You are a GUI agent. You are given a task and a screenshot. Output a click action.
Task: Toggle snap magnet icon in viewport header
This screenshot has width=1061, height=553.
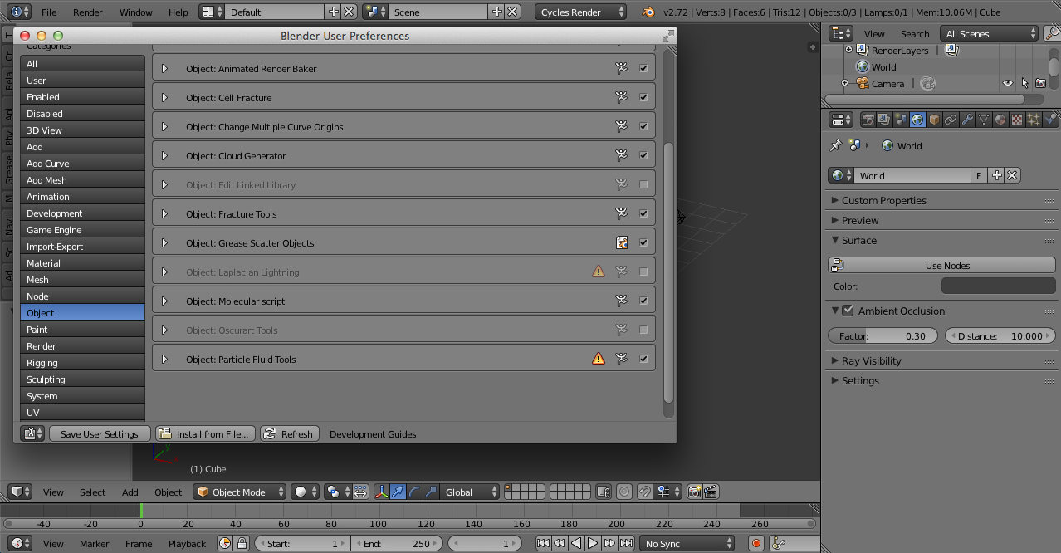(x=644, y=492)
